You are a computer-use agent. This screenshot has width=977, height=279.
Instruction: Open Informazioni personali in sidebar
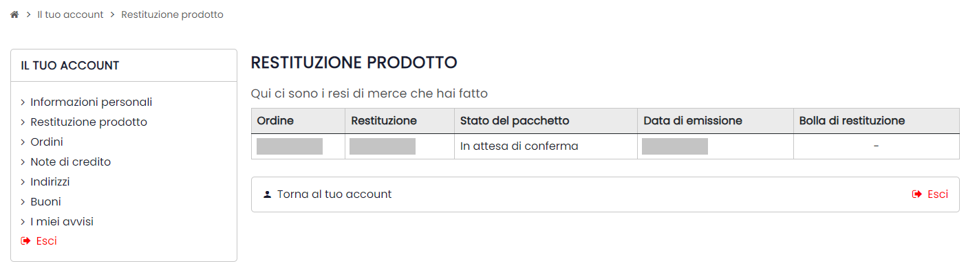tap(91, 102)
